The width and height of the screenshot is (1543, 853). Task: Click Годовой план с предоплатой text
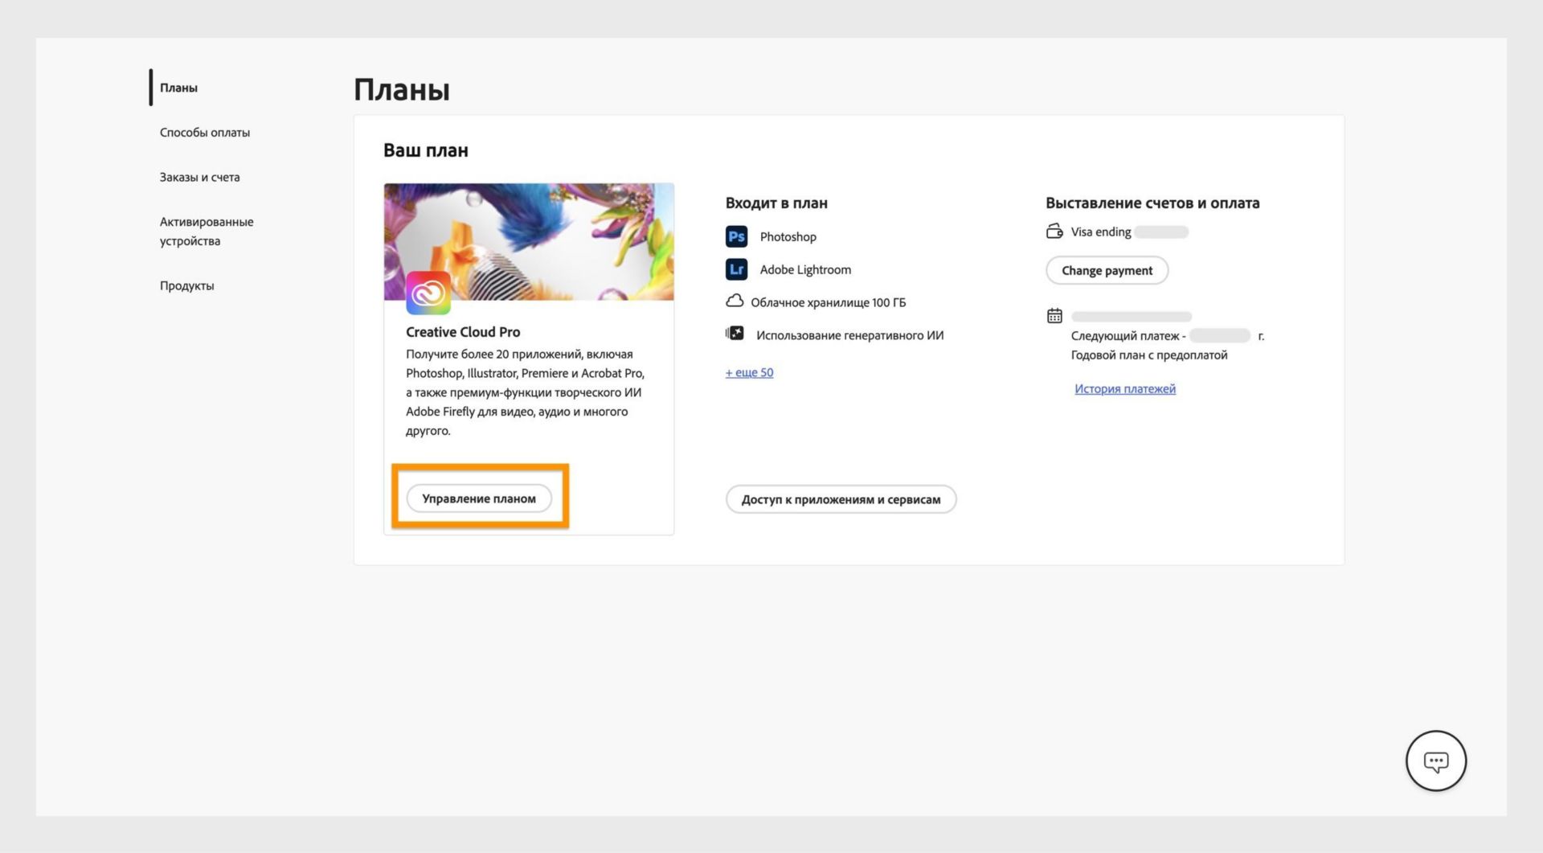[1148, 355]
